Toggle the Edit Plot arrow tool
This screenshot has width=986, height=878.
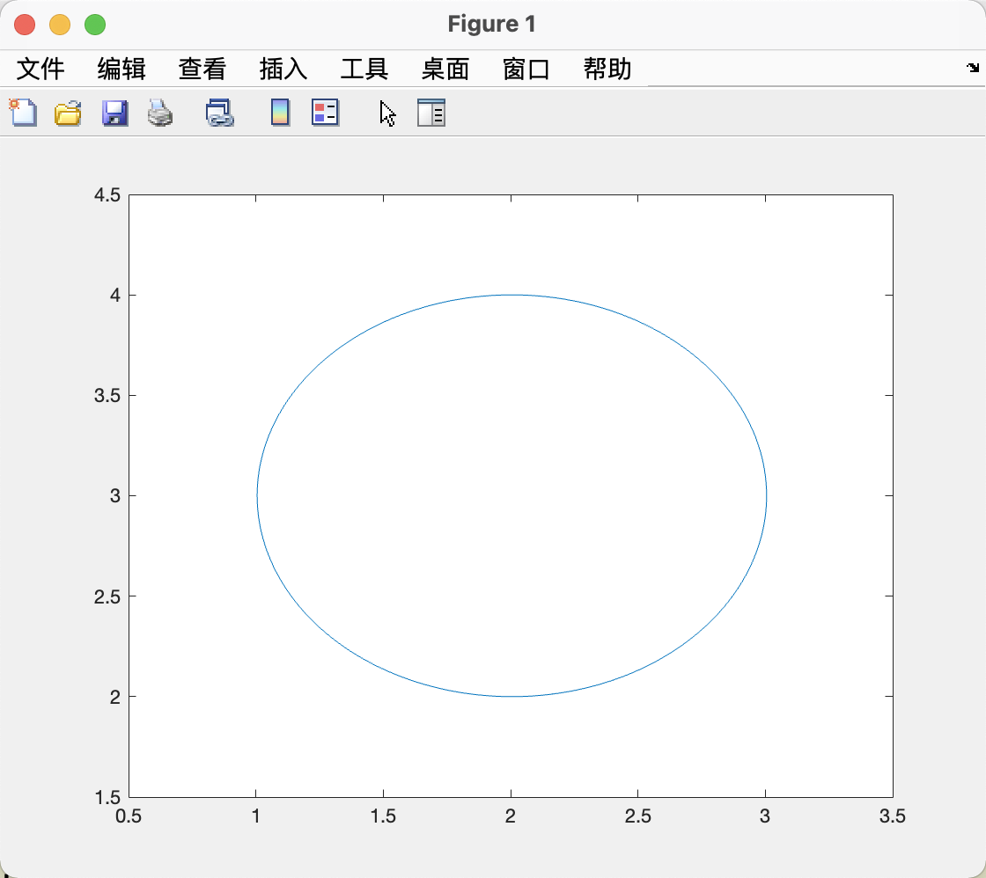(x=388, y=113)
